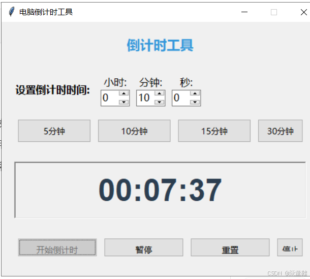310x279 pixels.
Task: Increase the seconds spinbox value
Action: tap(195, 94)
